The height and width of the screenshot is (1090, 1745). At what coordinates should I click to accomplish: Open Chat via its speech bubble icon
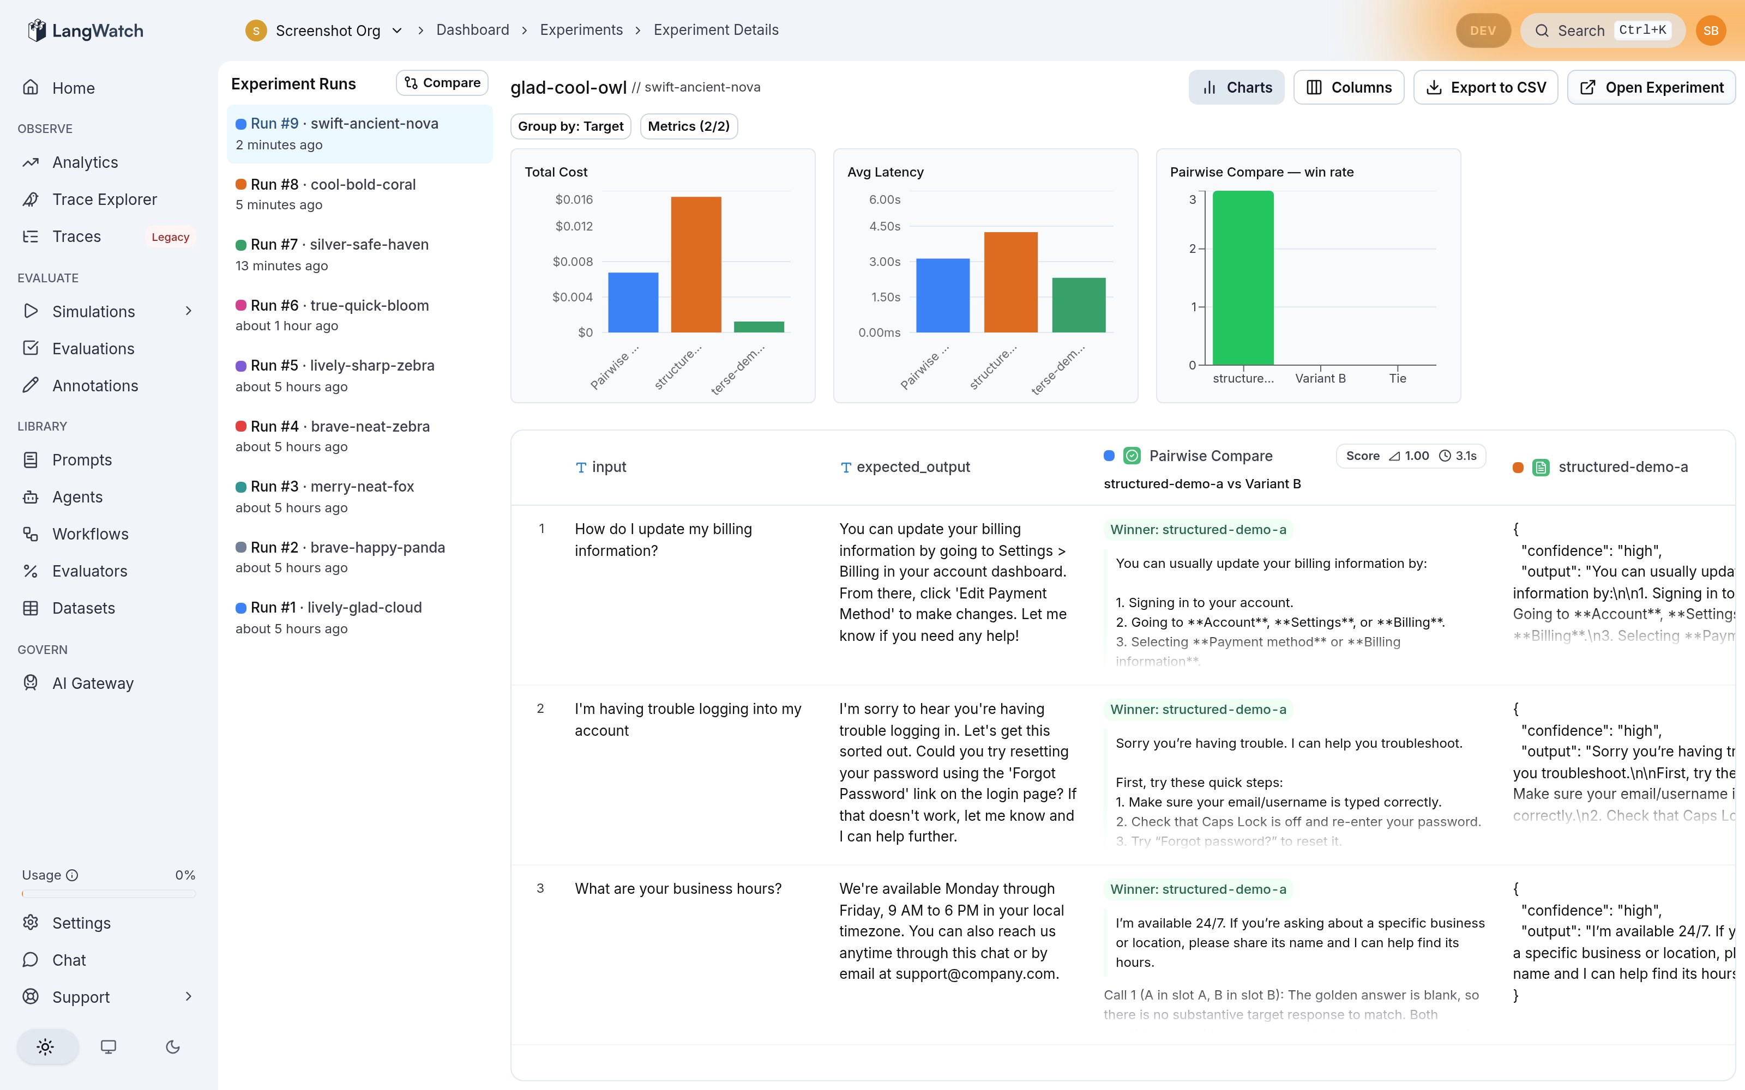click(x=31, y=960)
